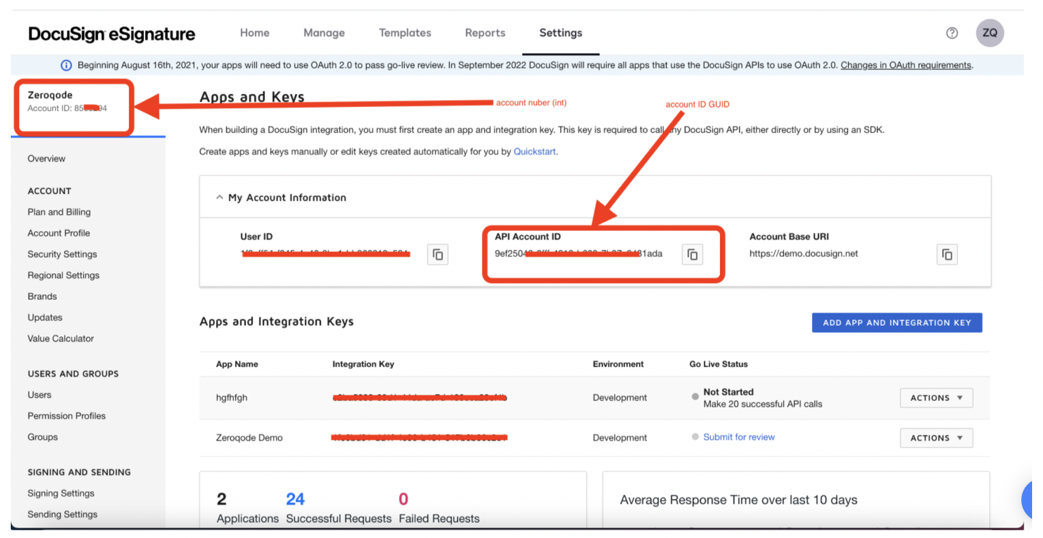Copy the Account Base URI
This screenshot has width=1043, height=538.
(x=947, y=255)
